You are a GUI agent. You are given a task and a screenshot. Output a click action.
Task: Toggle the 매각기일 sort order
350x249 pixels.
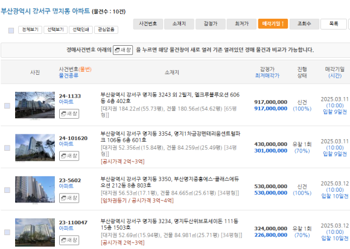pyautogui.click(x=273, y=24)
